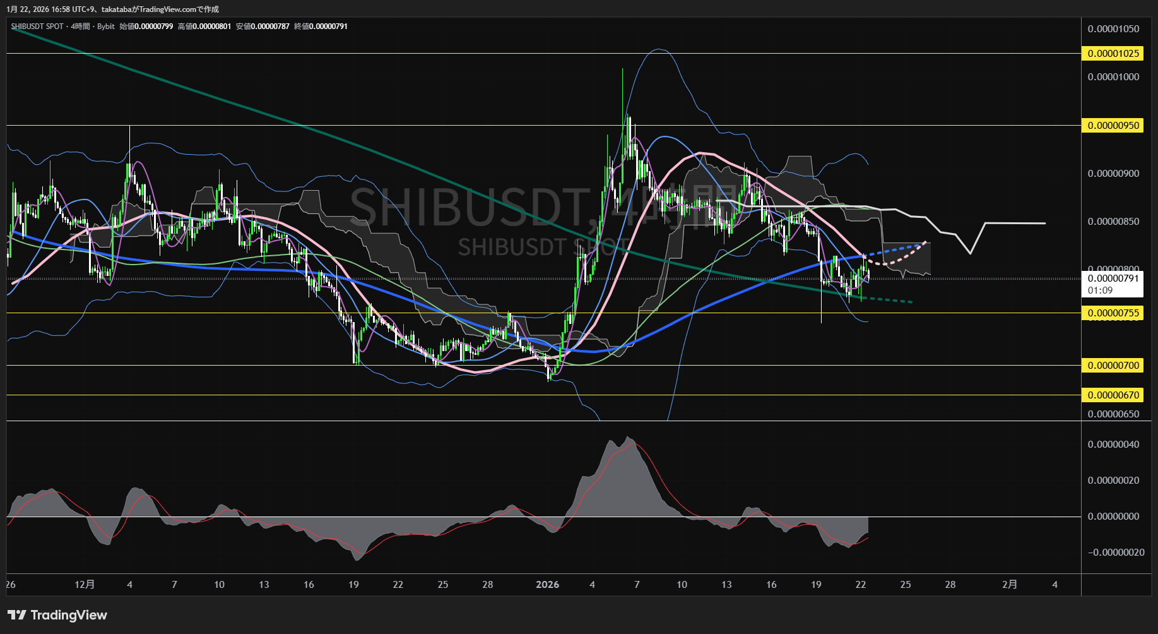The width and height of the screenshot is (1158, 634).
Task: Click the 終値 0.00000791 value in header
Action: [321, 27]
